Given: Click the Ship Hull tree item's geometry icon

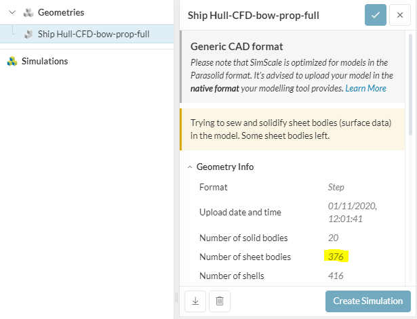Looking at the screenshot, I should 28,34.
